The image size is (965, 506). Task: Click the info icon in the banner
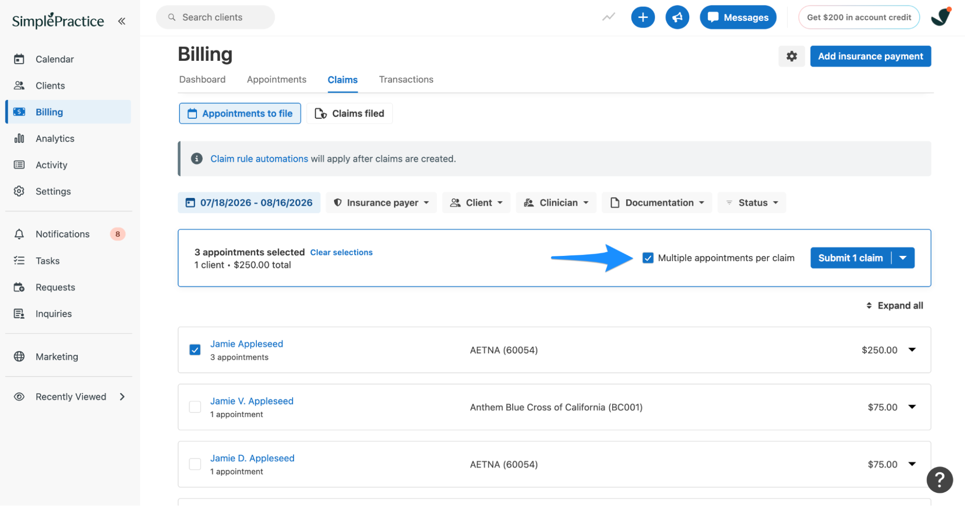[x=196, y=158]
